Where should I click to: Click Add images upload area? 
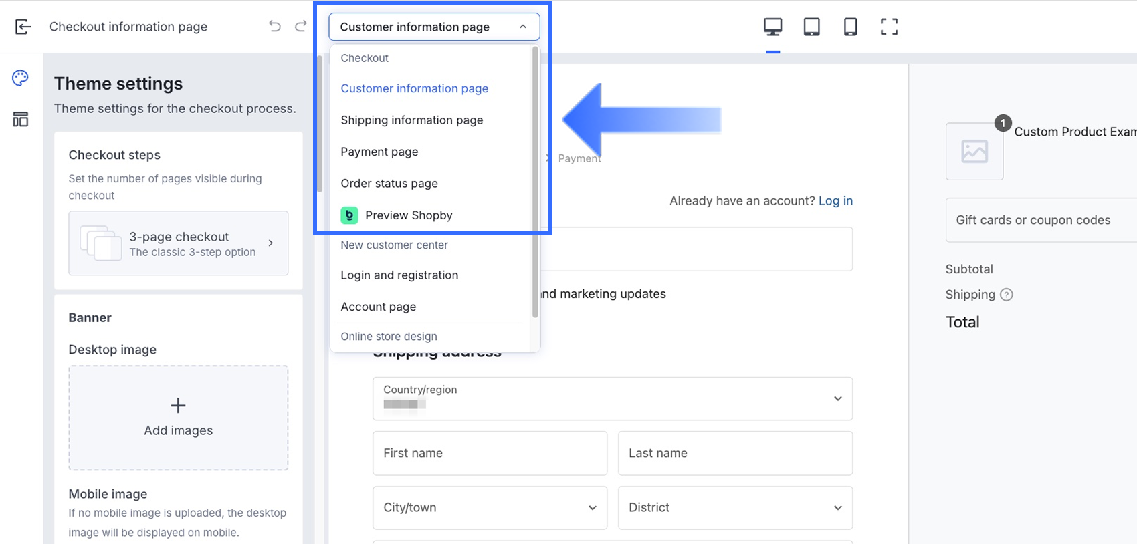(178, 418)
